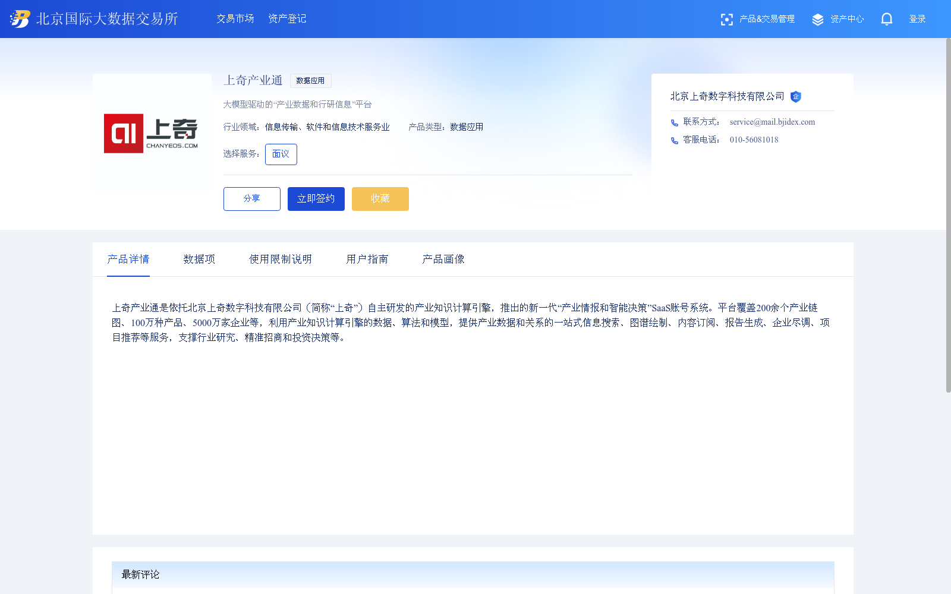The width and height of the screenshot is (951, 594).
Task: Click the phone icon beside 客服电话
Action: pos(675,140)
